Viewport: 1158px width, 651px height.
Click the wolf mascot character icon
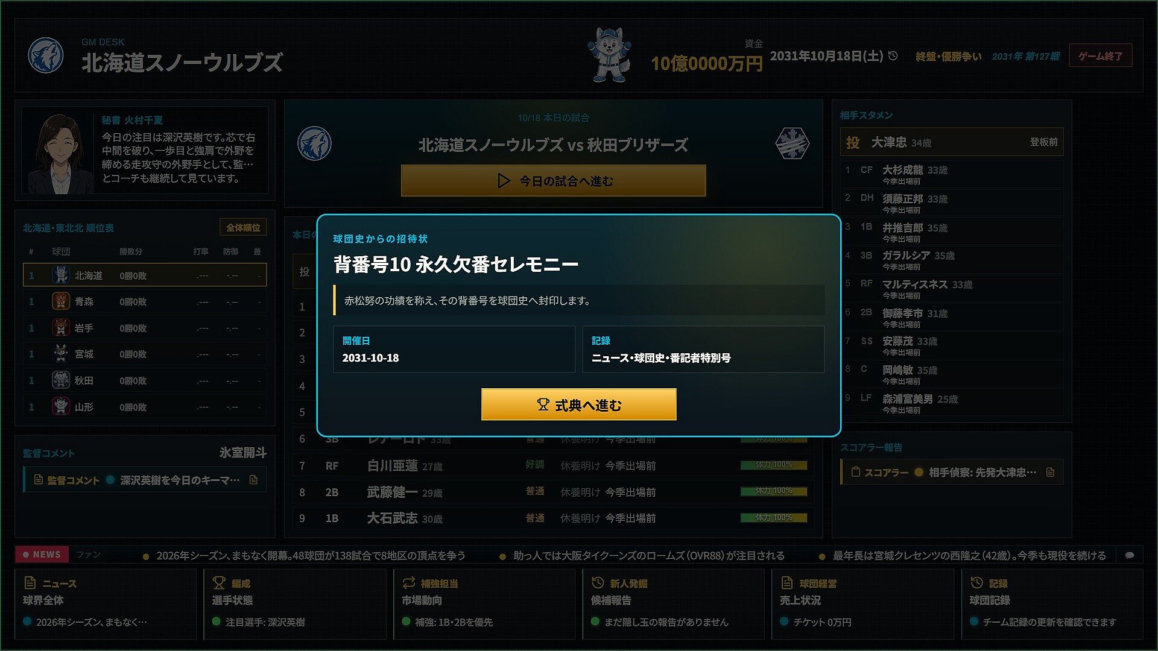point(609,54)
